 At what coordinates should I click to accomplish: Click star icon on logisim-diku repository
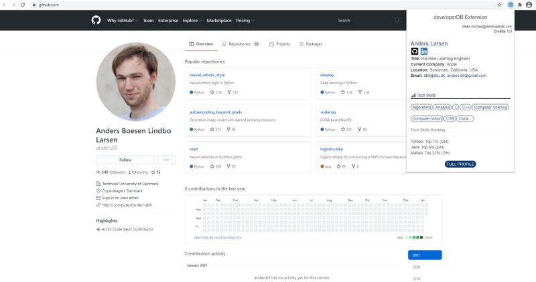(339, 166)
